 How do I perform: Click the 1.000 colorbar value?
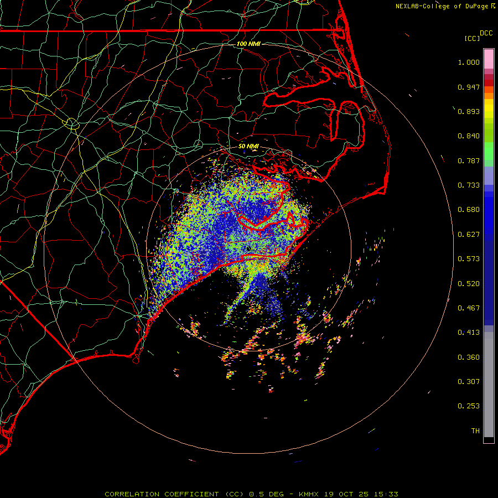(x=469, y=62)
